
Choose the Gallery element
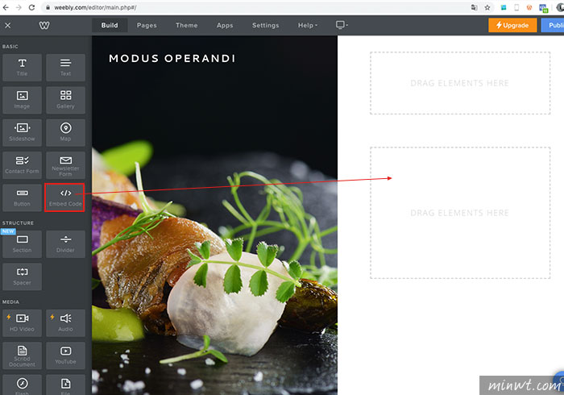tap(65, 100)
